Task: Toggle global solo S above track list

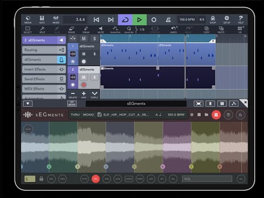Action: pyautogui.click(x=95, y=38)
